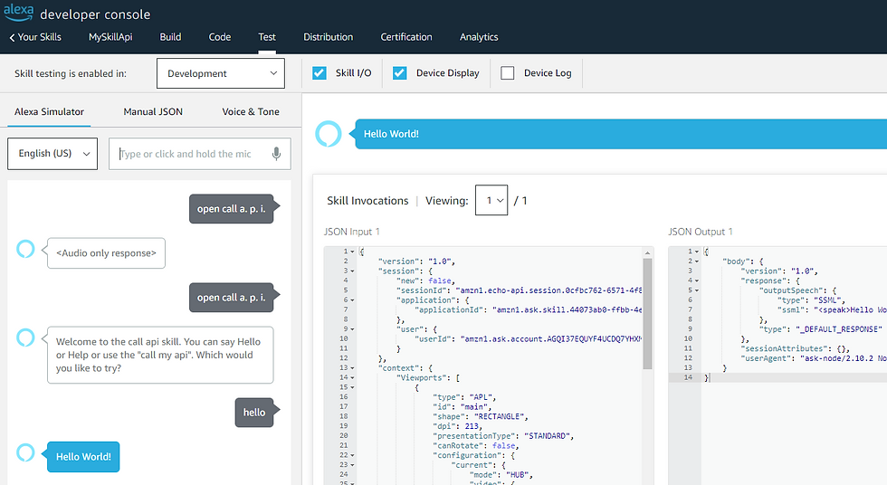Image resolution: width=887 pixels, height=485 pixels.
Task: Select the Test tab
Action: [267, 37]
